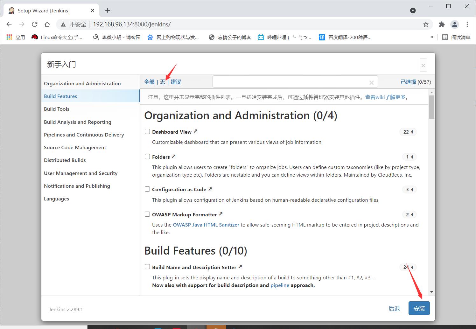The width and height of the screenshot is (476, 329).
Task: Click the browser forward arrow
Action: (22, 24)
